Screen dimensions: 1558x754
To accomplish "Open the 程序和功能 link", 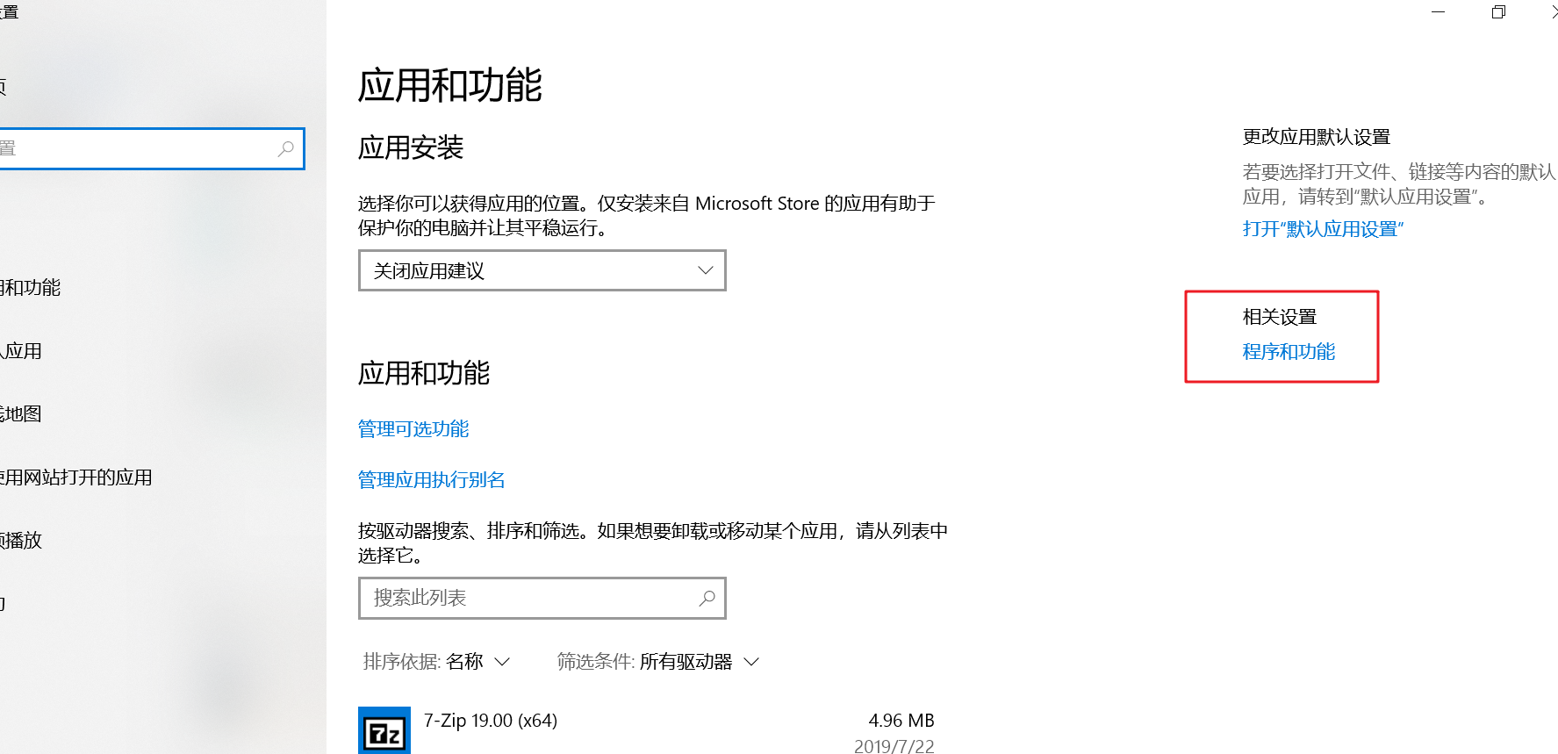I will click(1289, 352).
